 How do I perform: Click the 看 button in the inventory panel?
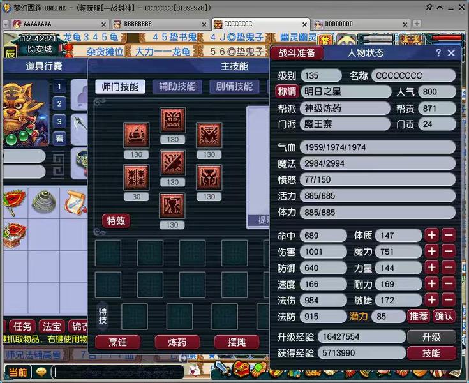(x=59, y=139)
